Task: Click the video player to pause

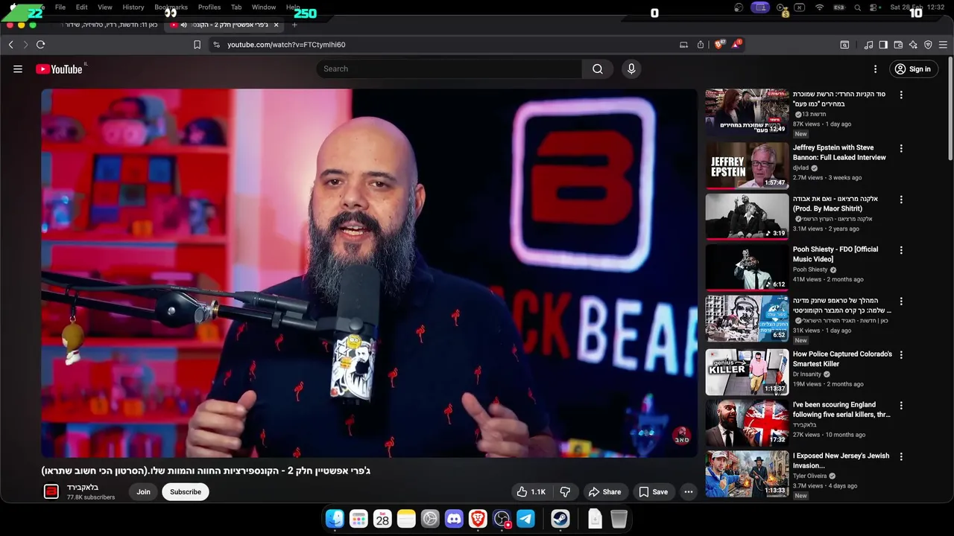Action: 369,273
